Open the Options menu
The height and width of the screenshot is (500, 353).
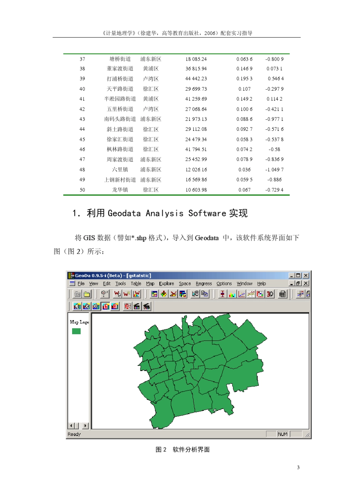(224, 284)
